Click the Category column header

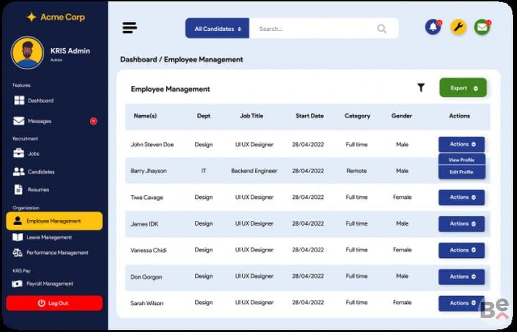pyautogui.click(x=357, y=116)
